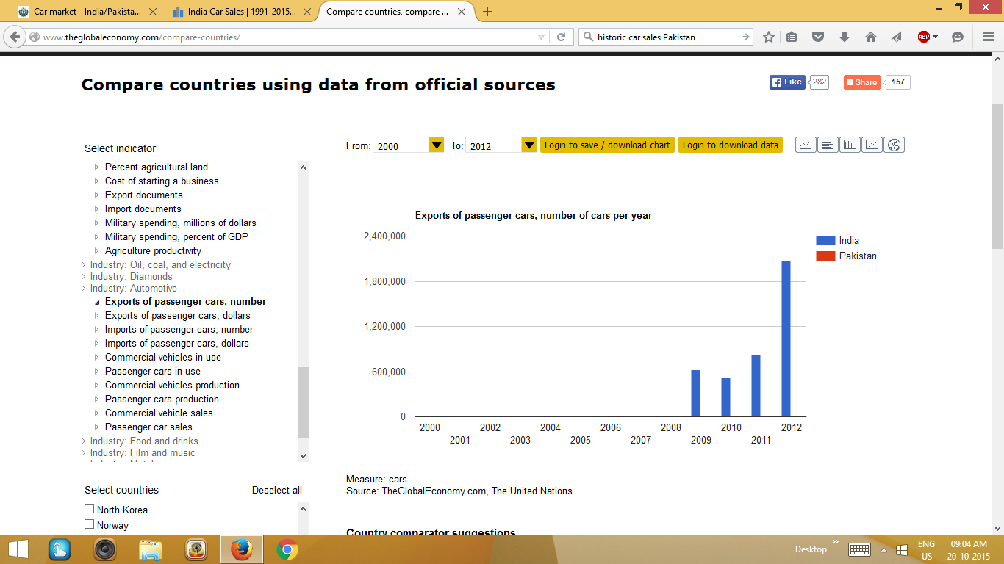Show hidden system tray icons
Image resolution: width=1004 pixels, height=564 pixels.
[x=883, y=549]
